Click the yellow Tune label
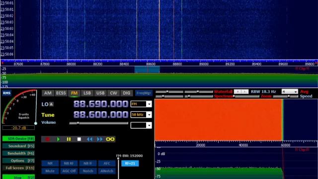 48,115
